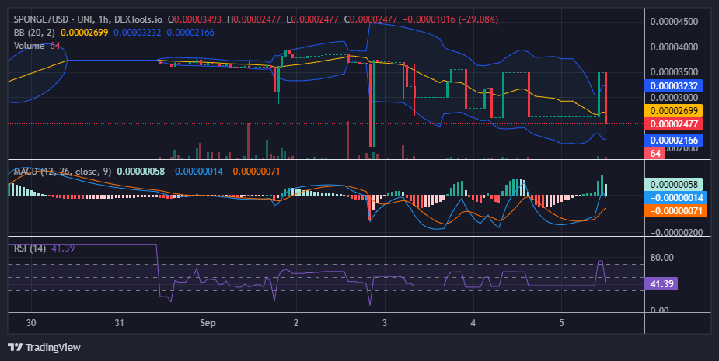Select the SPONGE/USD symbol title
Viewport: 719px width, 361px height.
click(42, 19)
